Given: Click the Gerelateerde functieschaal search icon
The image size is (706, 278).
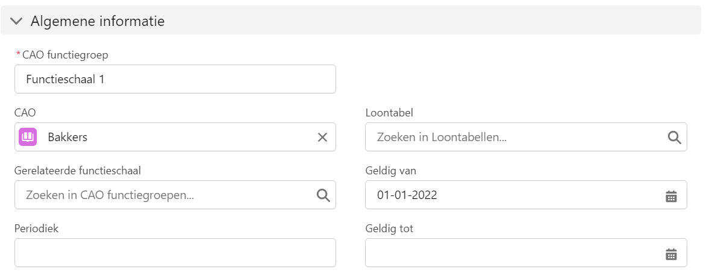Looking at the screenshot, I should coord(323,195).
